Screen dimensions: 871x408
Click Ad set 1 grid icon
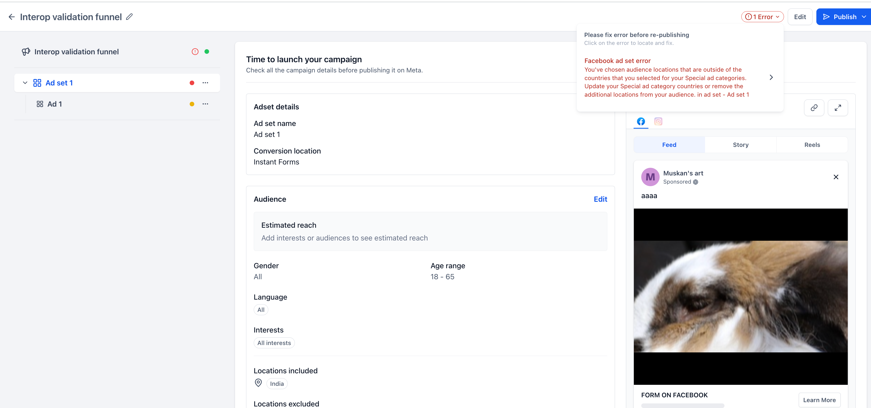coord(37,83)
